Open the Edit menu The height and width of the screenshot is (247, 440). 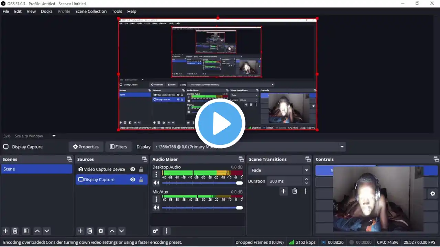18,11
